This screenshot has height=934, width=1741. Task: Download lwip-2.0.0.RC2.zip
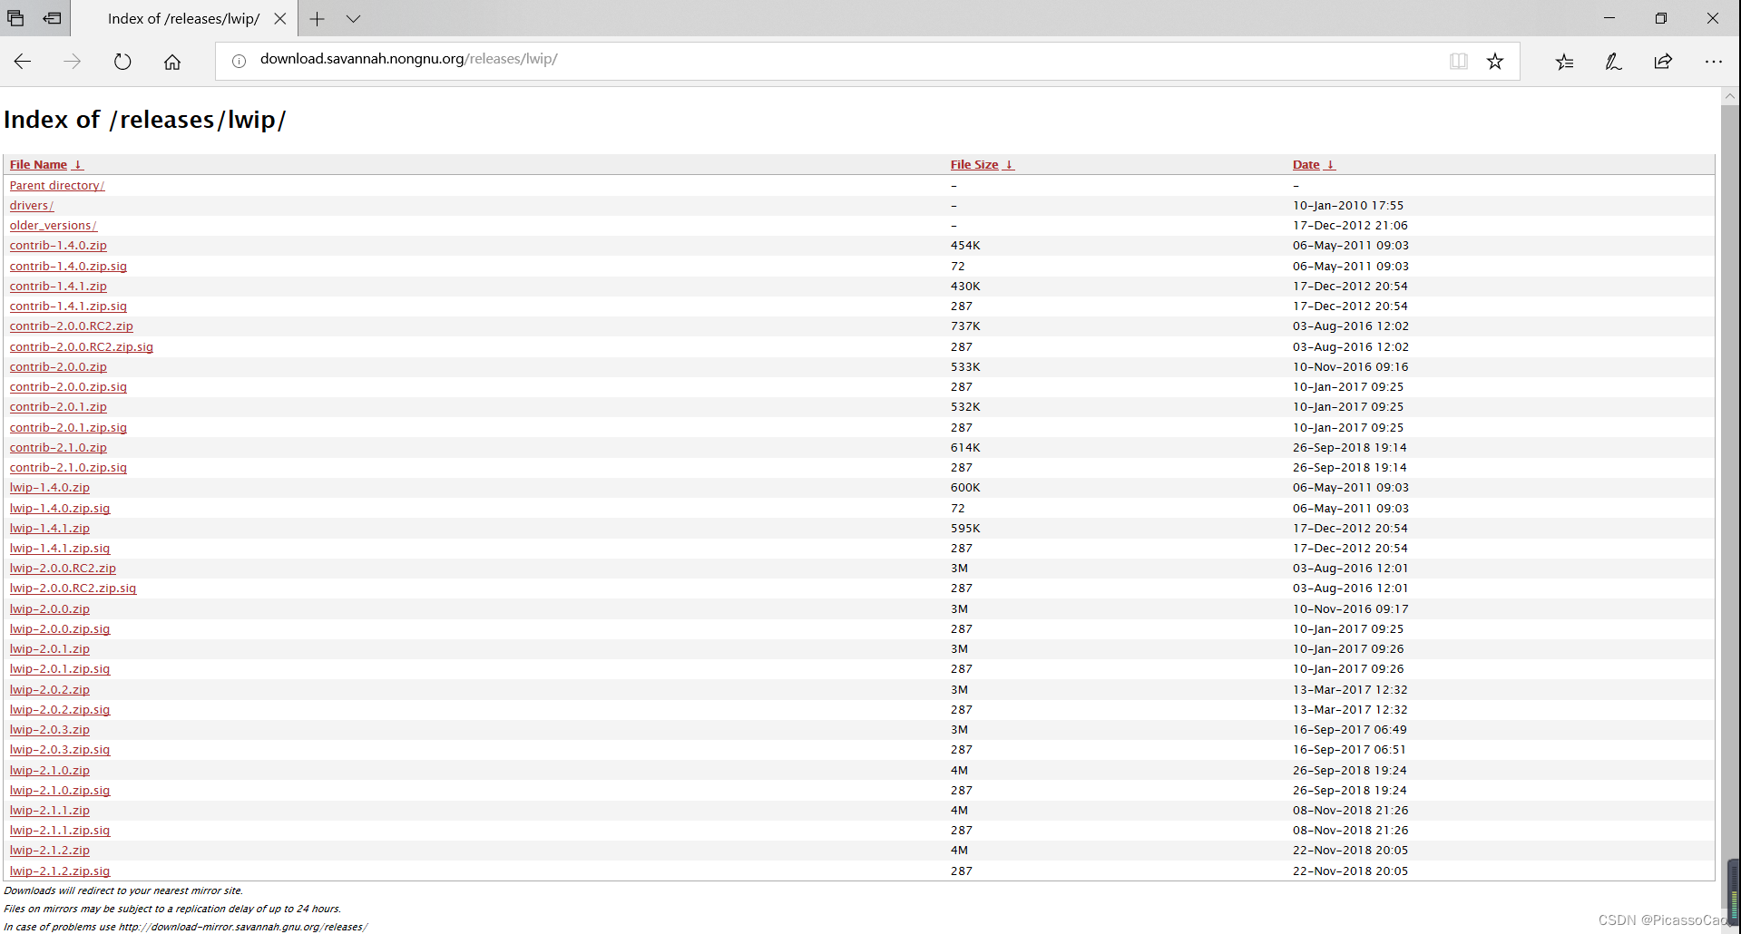pyautogui.click(x=63, y=568)
